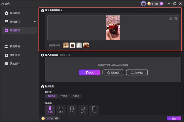Click the product image drop area text
The width and height of the screenshot is (184, 122).
tap(113, 65)
